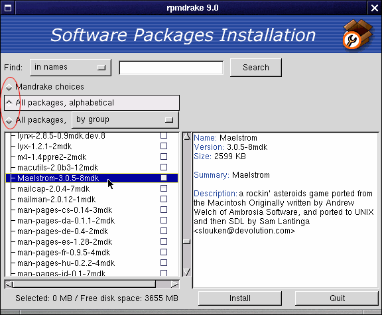Click the horizontal scrollbar thumb
The image size is (382, 315).
84,284
